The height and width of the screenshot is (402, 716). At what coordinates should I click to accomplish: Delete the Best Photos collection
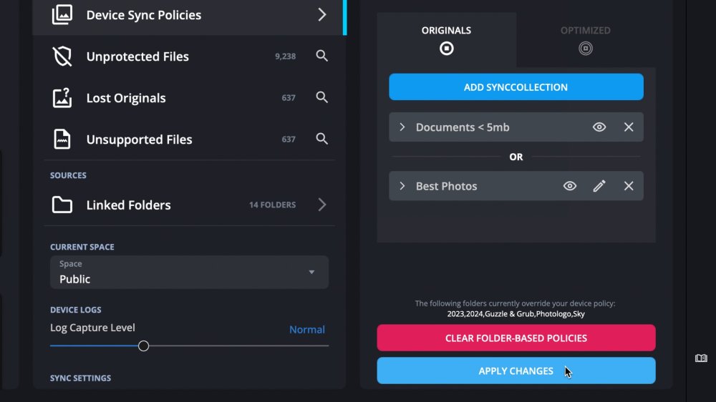629,186
